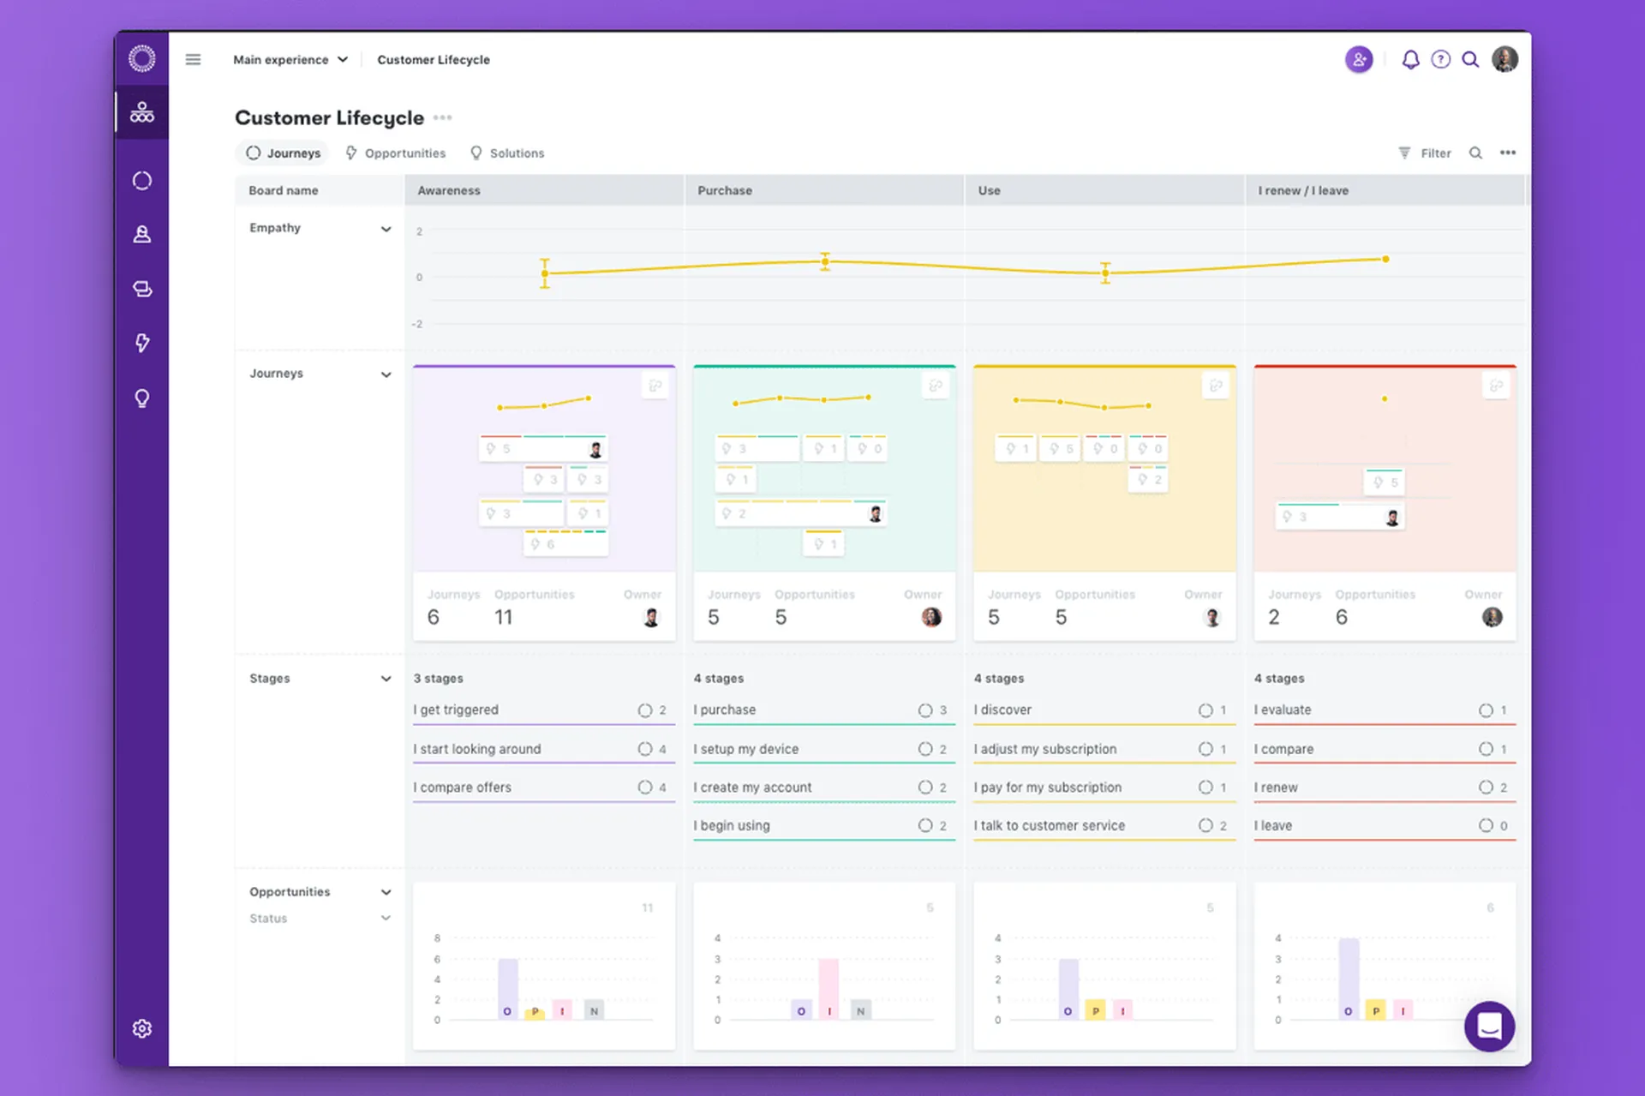The width and height of the screenshot is (1645, 1096).
Task: Click the Awareness column header
Action: 544,190
